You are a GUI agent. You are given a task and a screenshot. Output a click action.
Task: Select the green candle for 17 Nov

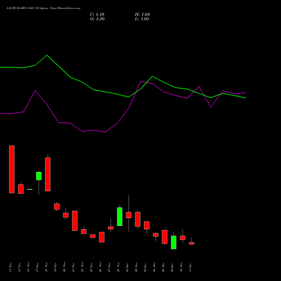(39, 176)
